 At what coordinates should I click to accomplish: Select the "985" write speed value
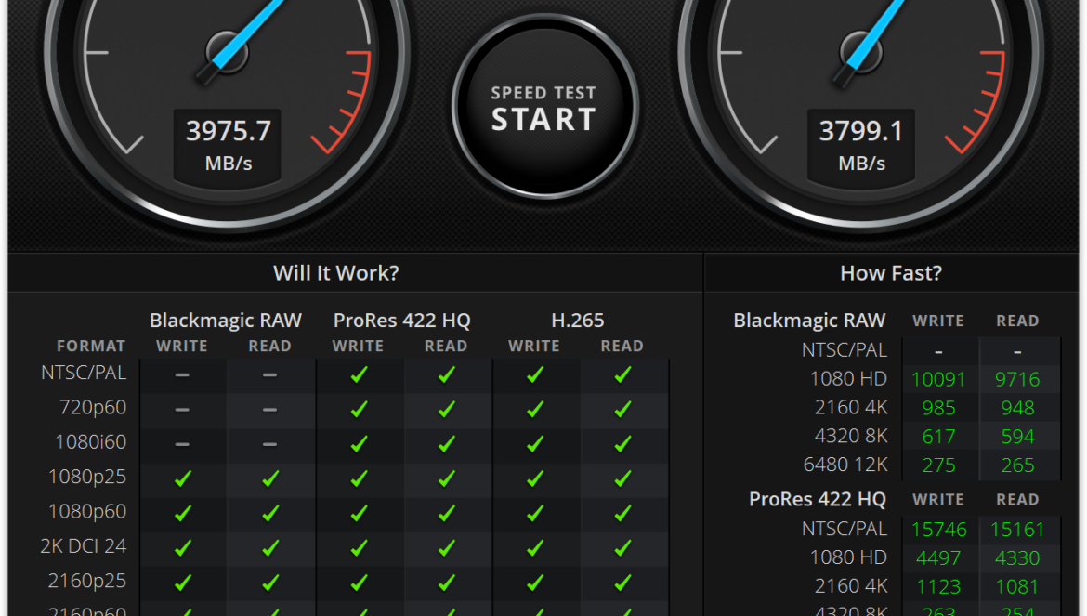(938, 408)
